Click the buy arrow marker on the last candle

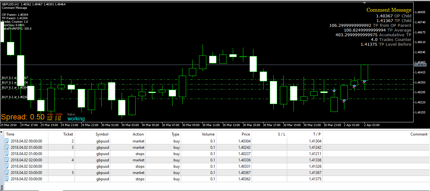coord(364,81)
